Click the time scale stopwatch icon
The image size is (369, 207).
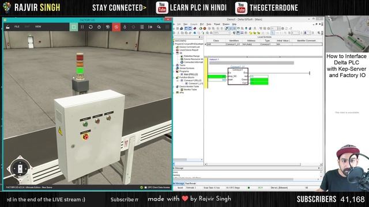[x=99, y=27]
